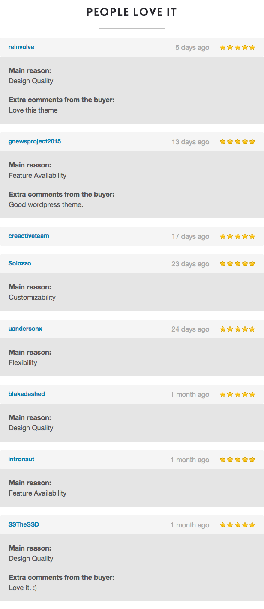The height and width of the screenshot is (609, 264).
Task: Click the five-star rating beside creactiveteam
Action: click(x=237, y=236)
